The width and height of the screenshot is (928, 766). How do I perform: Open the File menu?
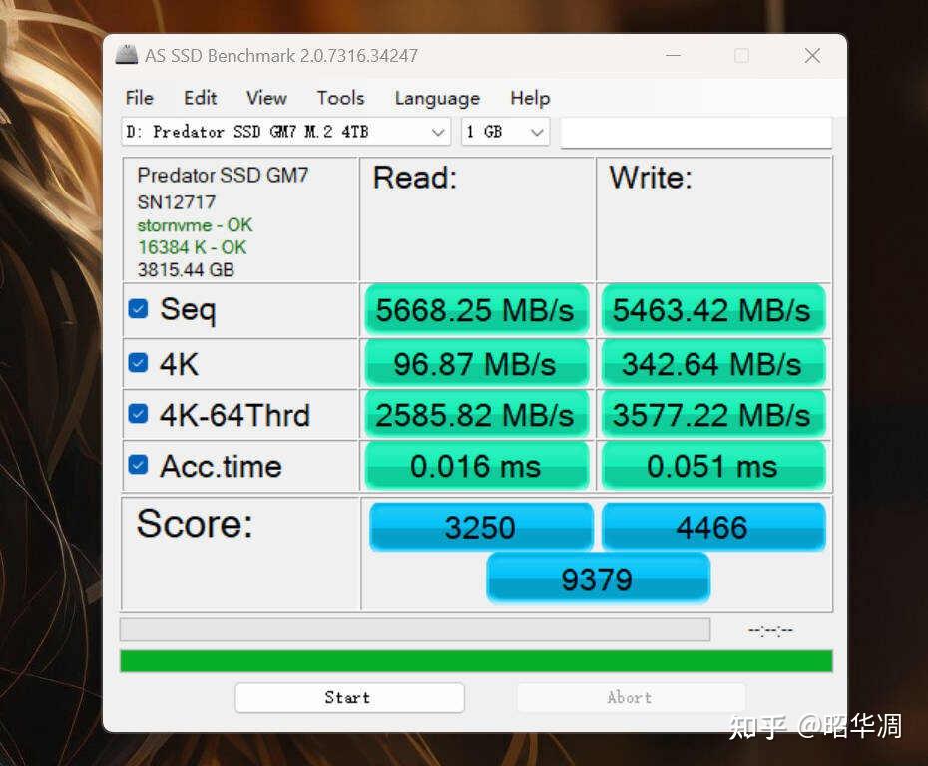point(139,98)
